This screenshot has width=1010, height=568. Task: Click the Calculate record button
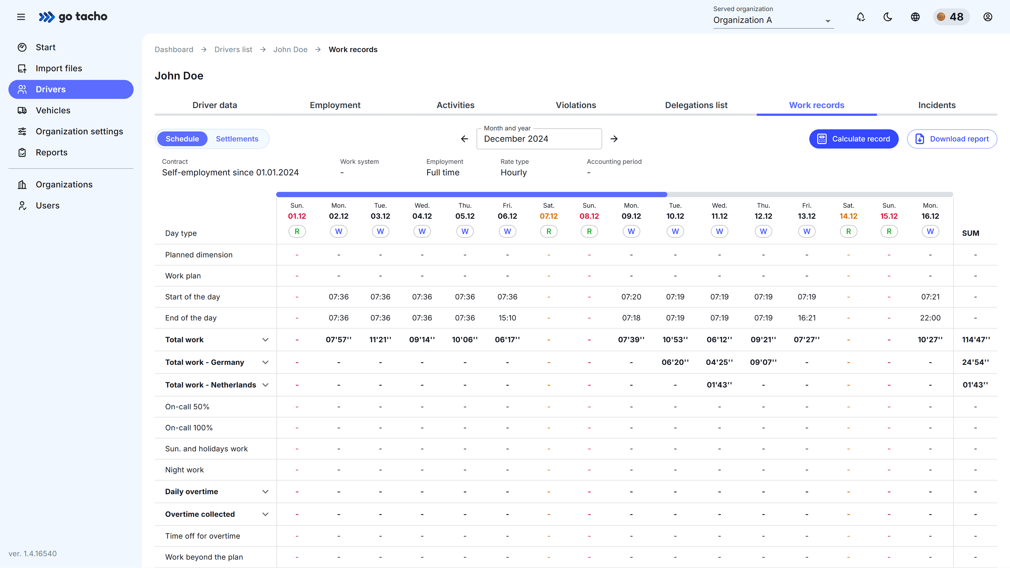[854, 139]
